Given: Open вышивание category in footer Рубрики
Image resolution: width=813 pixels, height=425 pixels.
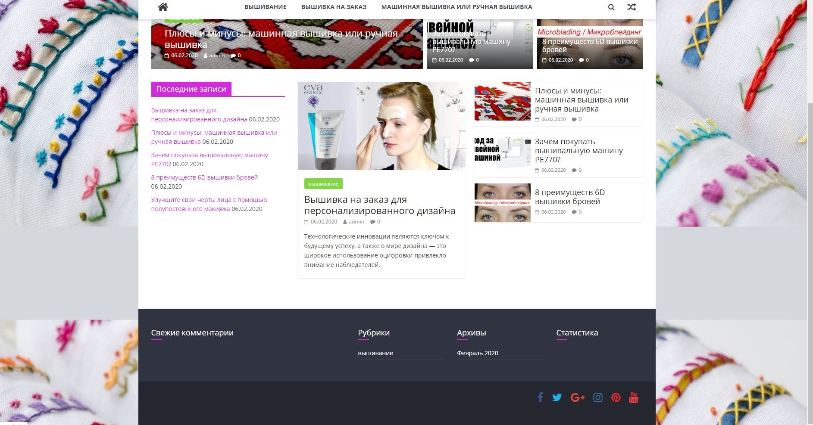Looking at the screenshot, I should point(375,353).
